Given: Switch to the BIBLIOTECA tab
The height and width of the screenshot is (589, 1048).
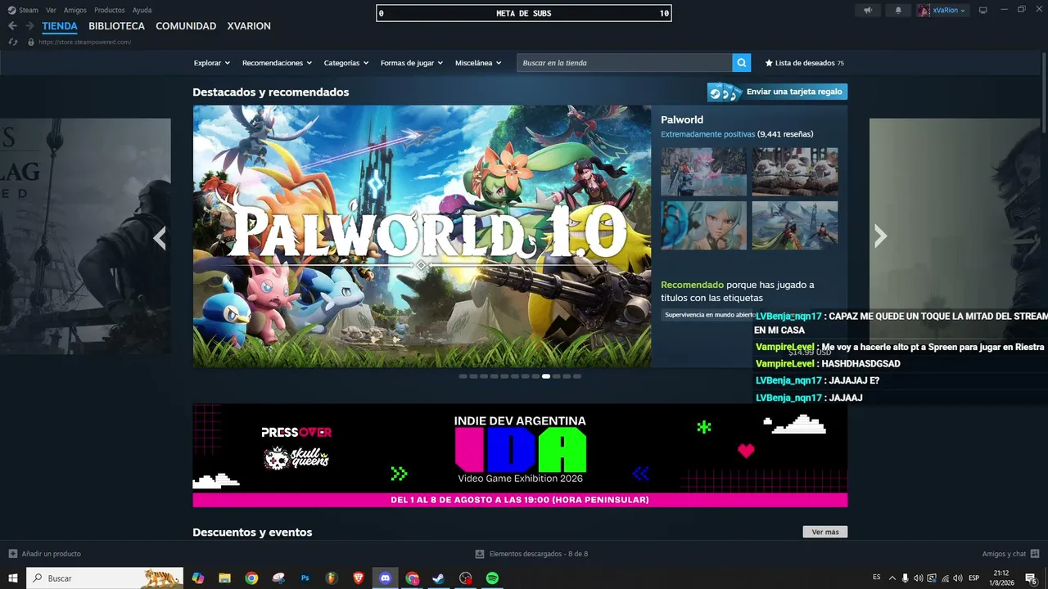Looking at the screenshot, I should pyautogui.click(x=116, y=26).
